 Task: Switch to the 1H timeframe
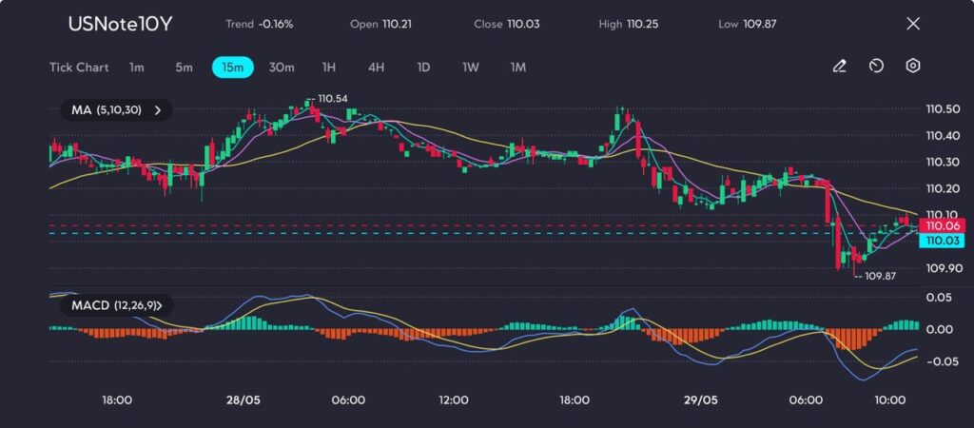point(328,68)
